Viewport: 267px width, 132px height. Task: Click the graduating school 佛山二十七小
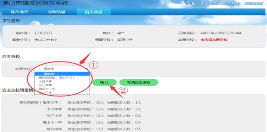pos(46,40)
